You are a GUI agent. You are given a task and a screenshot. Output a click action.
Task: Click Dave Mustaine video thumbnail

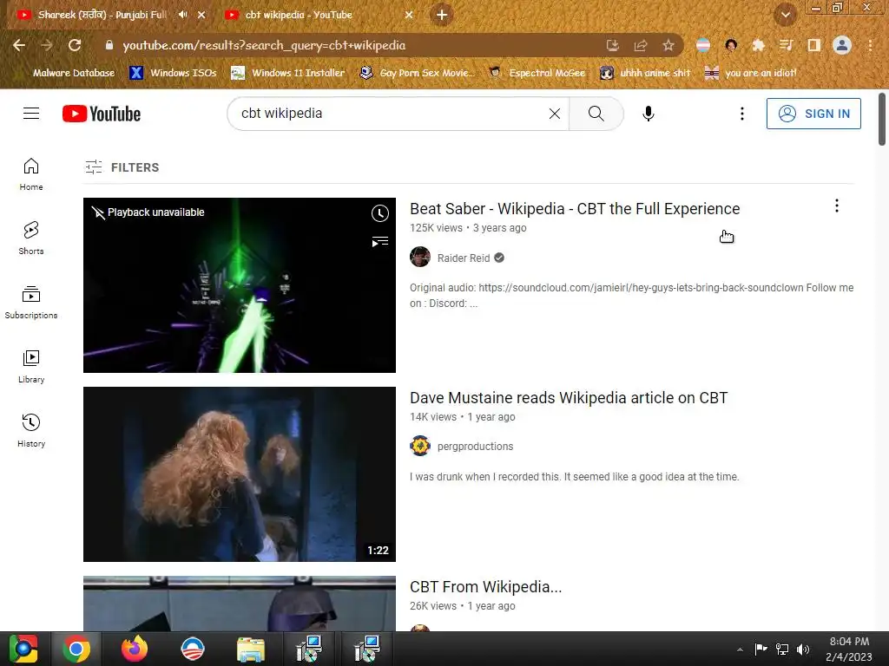click(x=240, y=474)
